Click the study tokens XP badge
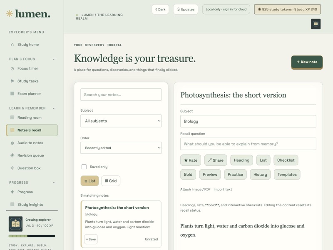The image size is (333, 250). coord(287,9)
